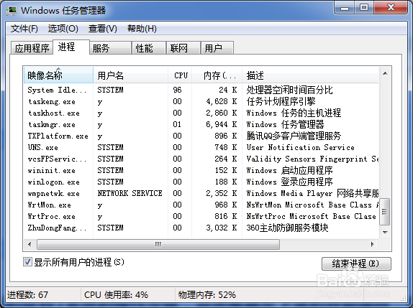413x308 pixels.
Task: Click the vertical scrollbar up arrow
Action: 385,73
